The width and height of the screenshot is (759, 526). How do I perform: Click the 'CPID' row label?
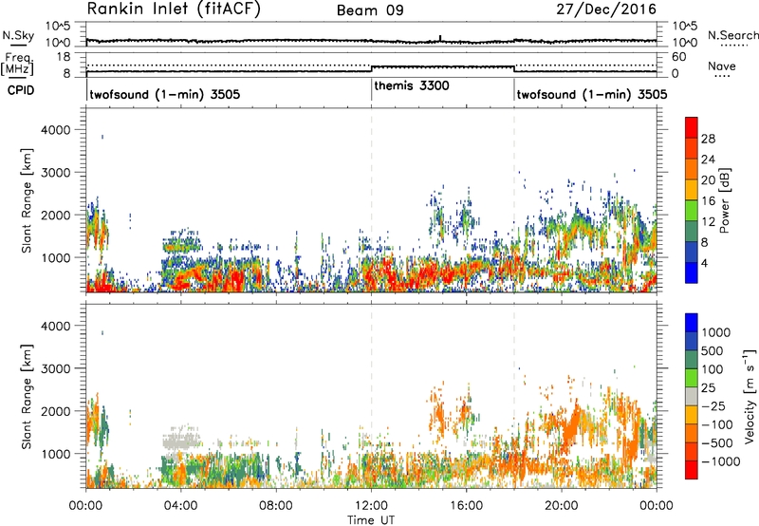click(21, 90)
